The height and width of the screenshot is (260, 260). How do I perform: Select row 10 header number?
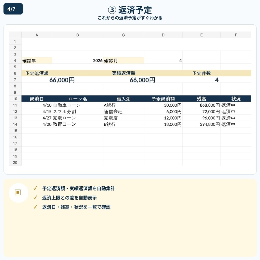click(15, 99)
